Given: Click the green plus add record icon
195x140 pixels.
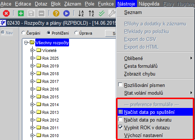Looking at the screenshot, I should click(21, 13).
